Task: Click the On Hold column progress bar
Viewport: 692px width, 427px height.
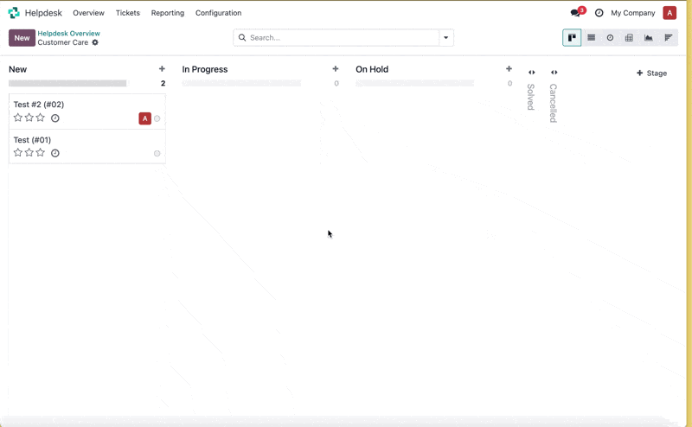Action: (x=415, y=83)
